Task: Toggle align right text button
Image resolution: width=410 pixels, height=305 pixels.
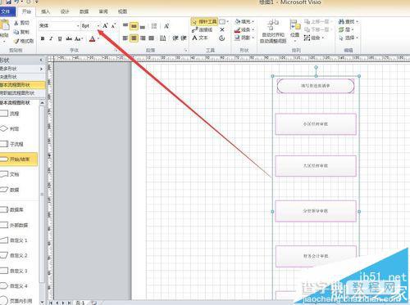Action: point(143,38)
